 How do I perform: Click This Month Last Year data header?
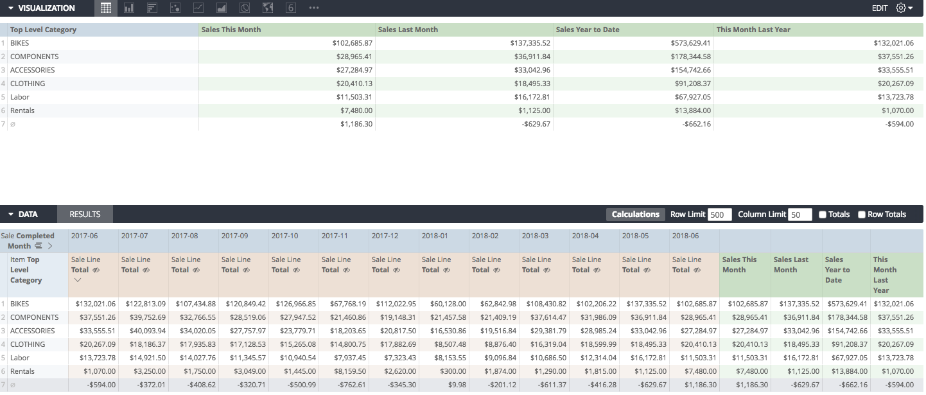pyautogui.click(x=896, y=275)
